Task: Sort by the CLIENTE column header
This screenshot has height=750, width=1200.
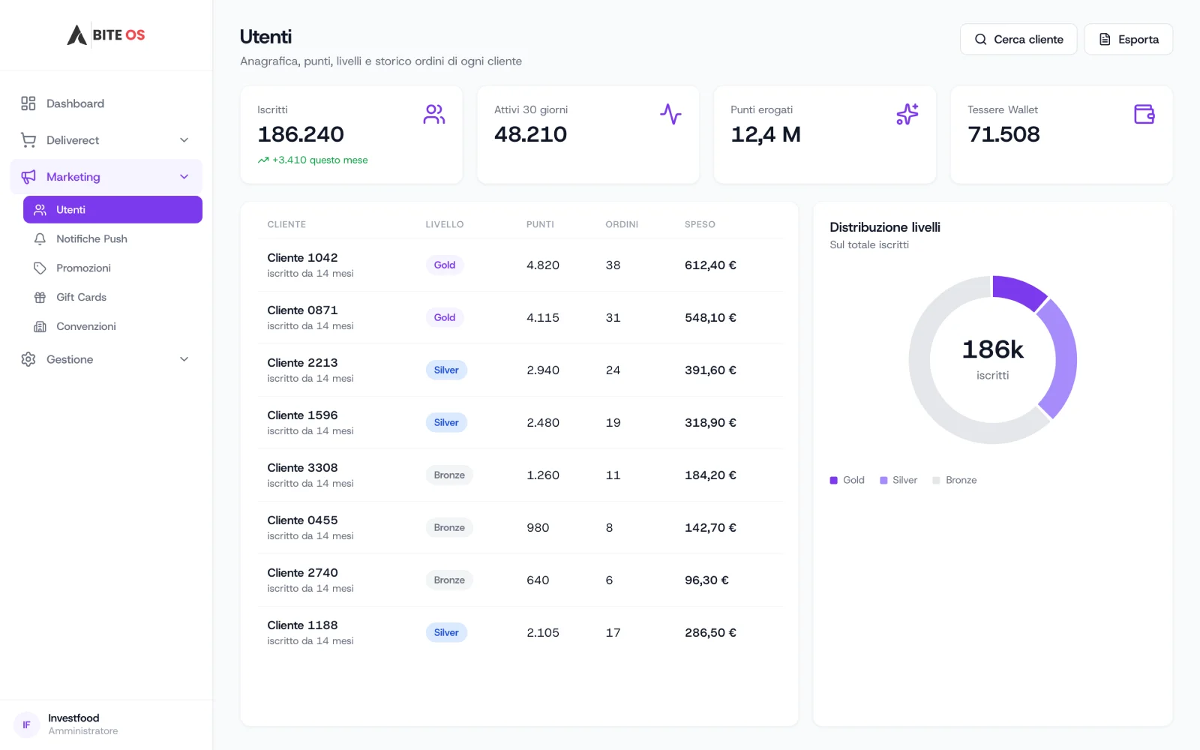Action: (286, 224)
